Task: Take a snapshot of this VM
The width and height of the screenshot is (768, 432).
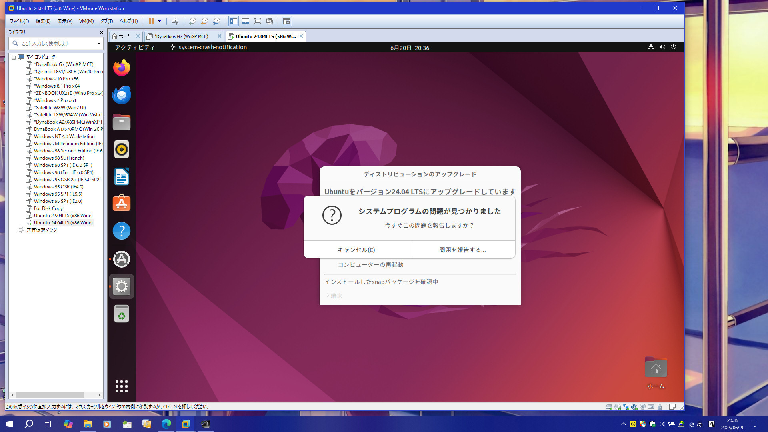Action: coord(192,21)
